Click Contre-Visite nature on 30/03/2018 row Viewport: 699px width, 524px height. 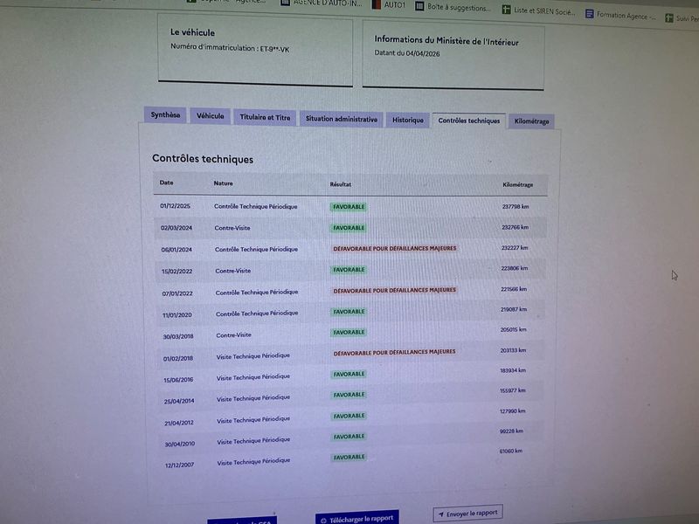tap(233, 335)
